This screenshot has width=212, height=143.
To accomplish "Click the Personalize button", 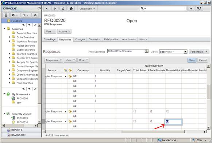I will pyautogui.click(x=196, y=52).
